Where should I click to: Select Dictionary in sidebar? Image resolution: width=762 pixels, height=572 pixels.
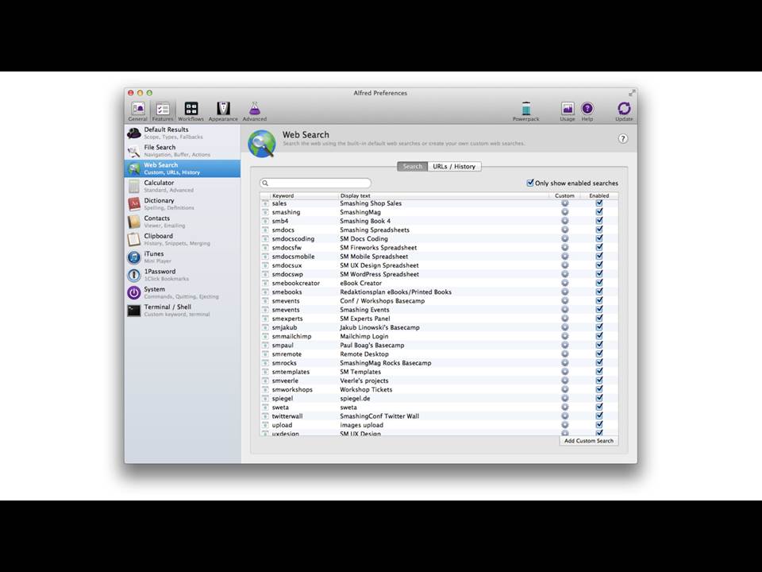(183, 204)
